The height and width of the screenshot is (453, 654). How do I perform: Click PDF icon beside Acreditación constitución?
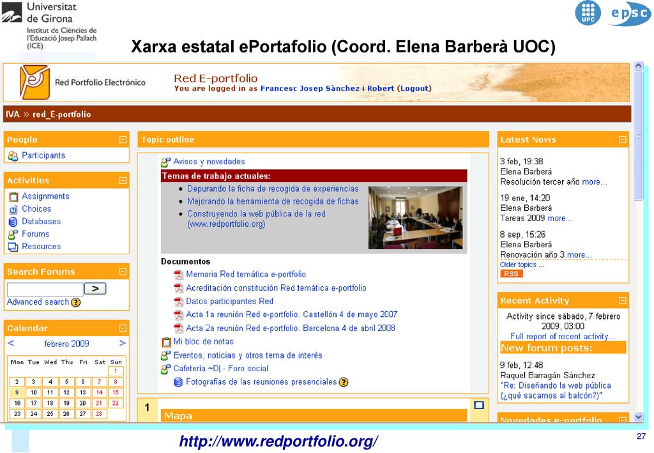click(x=179, y=288)
